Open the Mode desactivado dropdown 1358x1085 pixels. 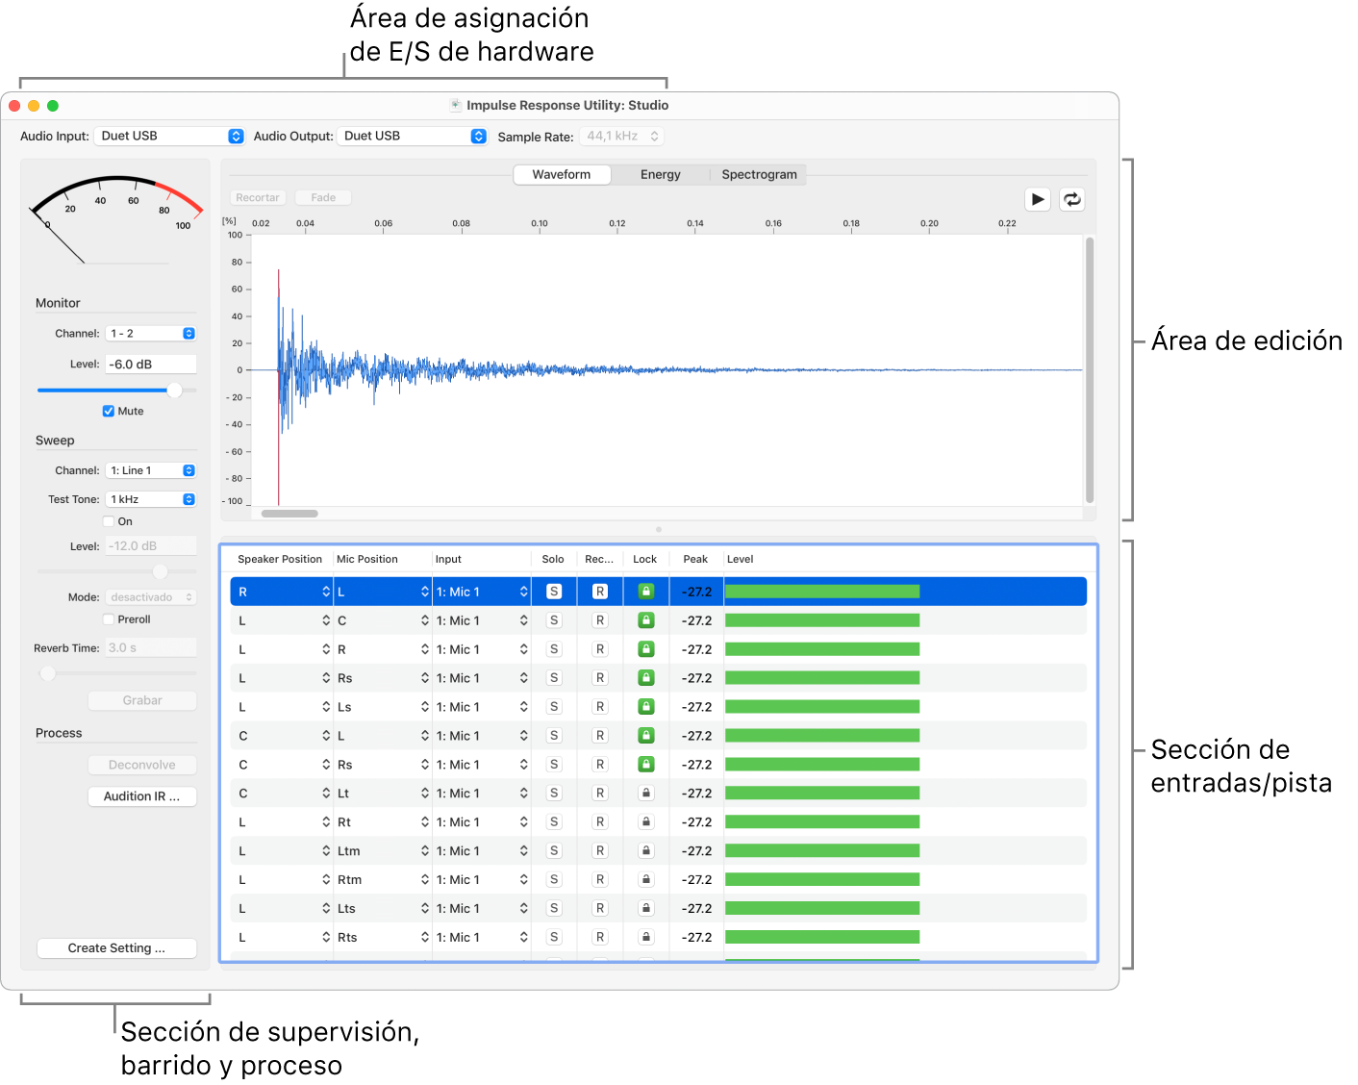tap(151, 597)
